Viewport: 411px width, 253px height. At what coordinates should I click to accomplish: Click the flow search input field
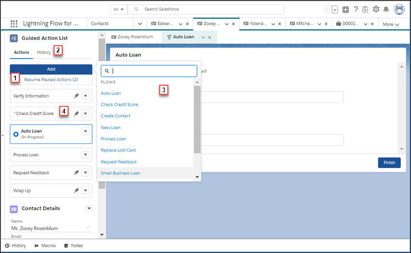pos(149,71)
